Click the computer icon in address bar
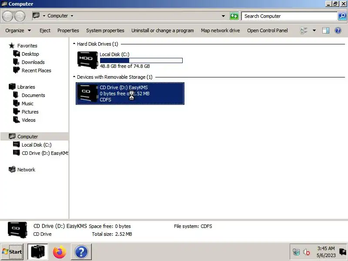Viewport: 348px width, 261px height. point(36,16)
